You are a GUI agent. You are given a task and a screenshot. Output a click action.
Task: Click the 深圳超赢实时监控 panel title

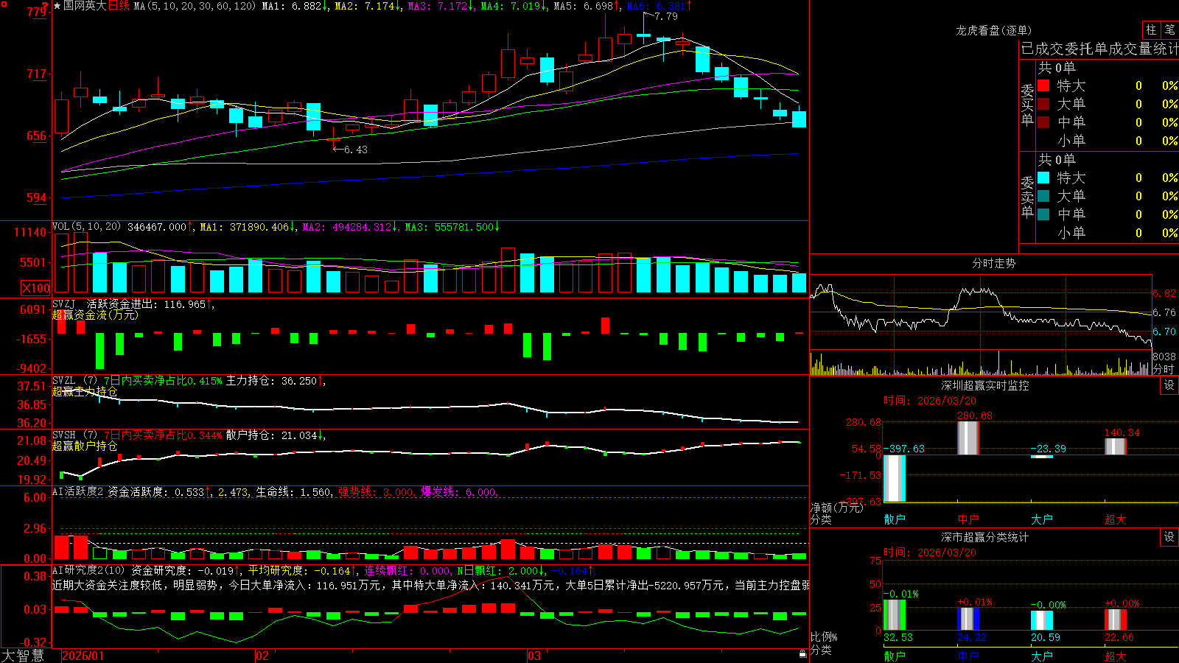(984, 385)
